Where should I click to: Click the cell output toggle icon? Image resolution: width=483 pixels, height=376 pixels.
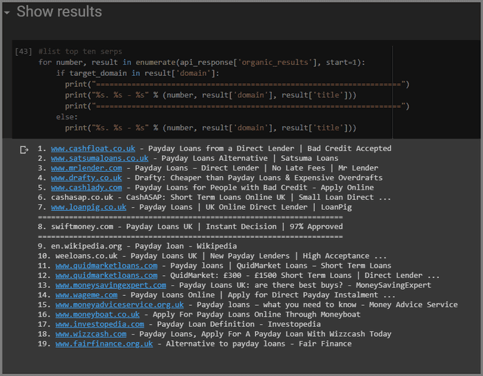23,150
